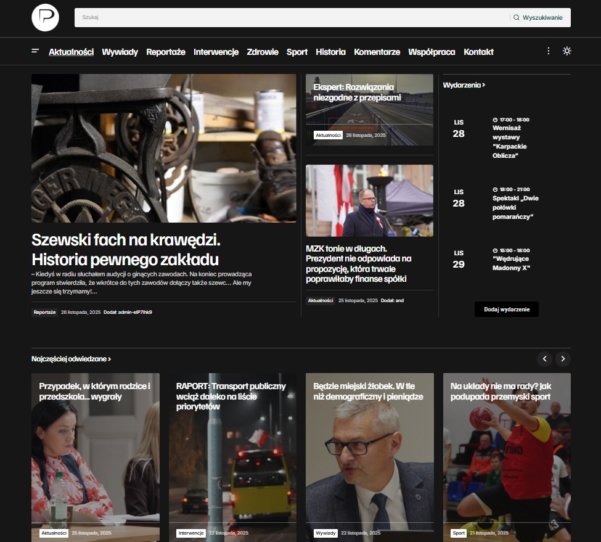The width and height of the screenshot is (601, 542).
Task: Toggle light mode with sun icon
Action: 567,51
